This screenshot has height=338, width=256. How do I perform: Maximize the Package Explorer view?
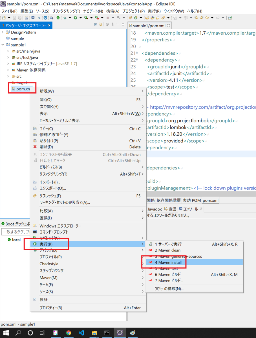point(123,25)
